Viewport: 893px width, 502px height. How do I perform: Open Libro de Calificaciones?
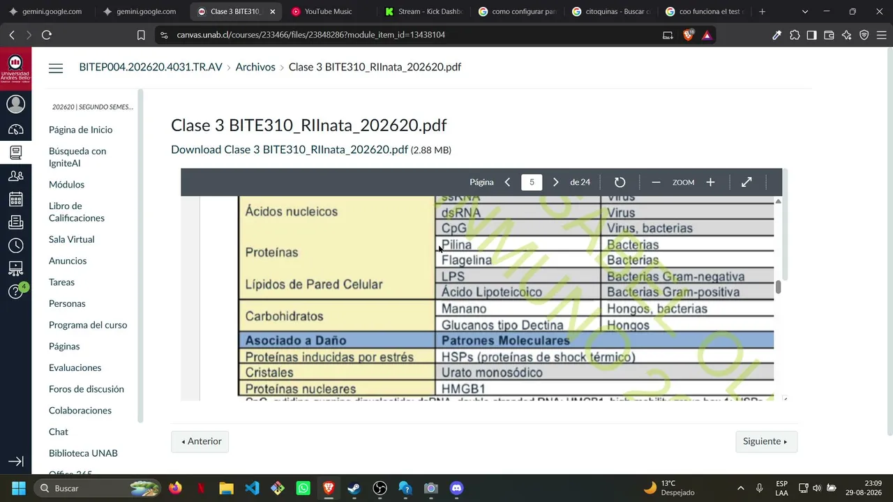click(77, 212)
